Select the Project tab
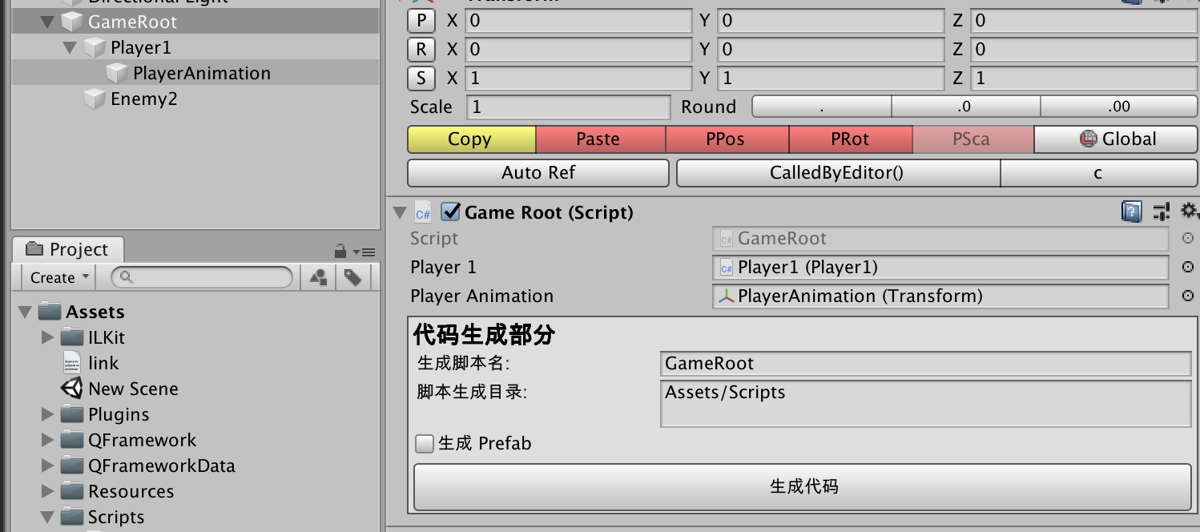Image resolution: width=1200 pixels, height=532 pixels. coord(67,249)
